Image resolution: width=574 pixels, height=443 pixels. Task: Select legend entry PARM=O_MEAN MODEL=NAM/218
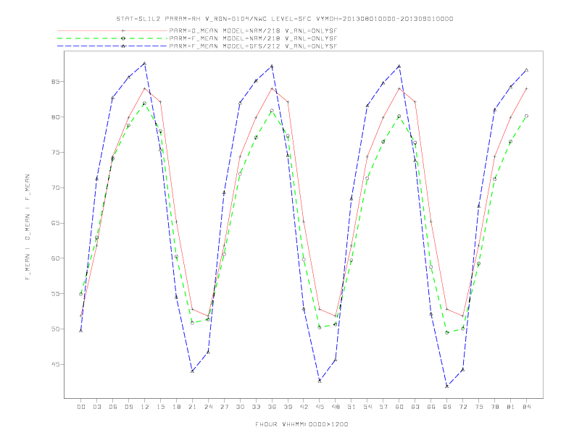coord(253,31)
